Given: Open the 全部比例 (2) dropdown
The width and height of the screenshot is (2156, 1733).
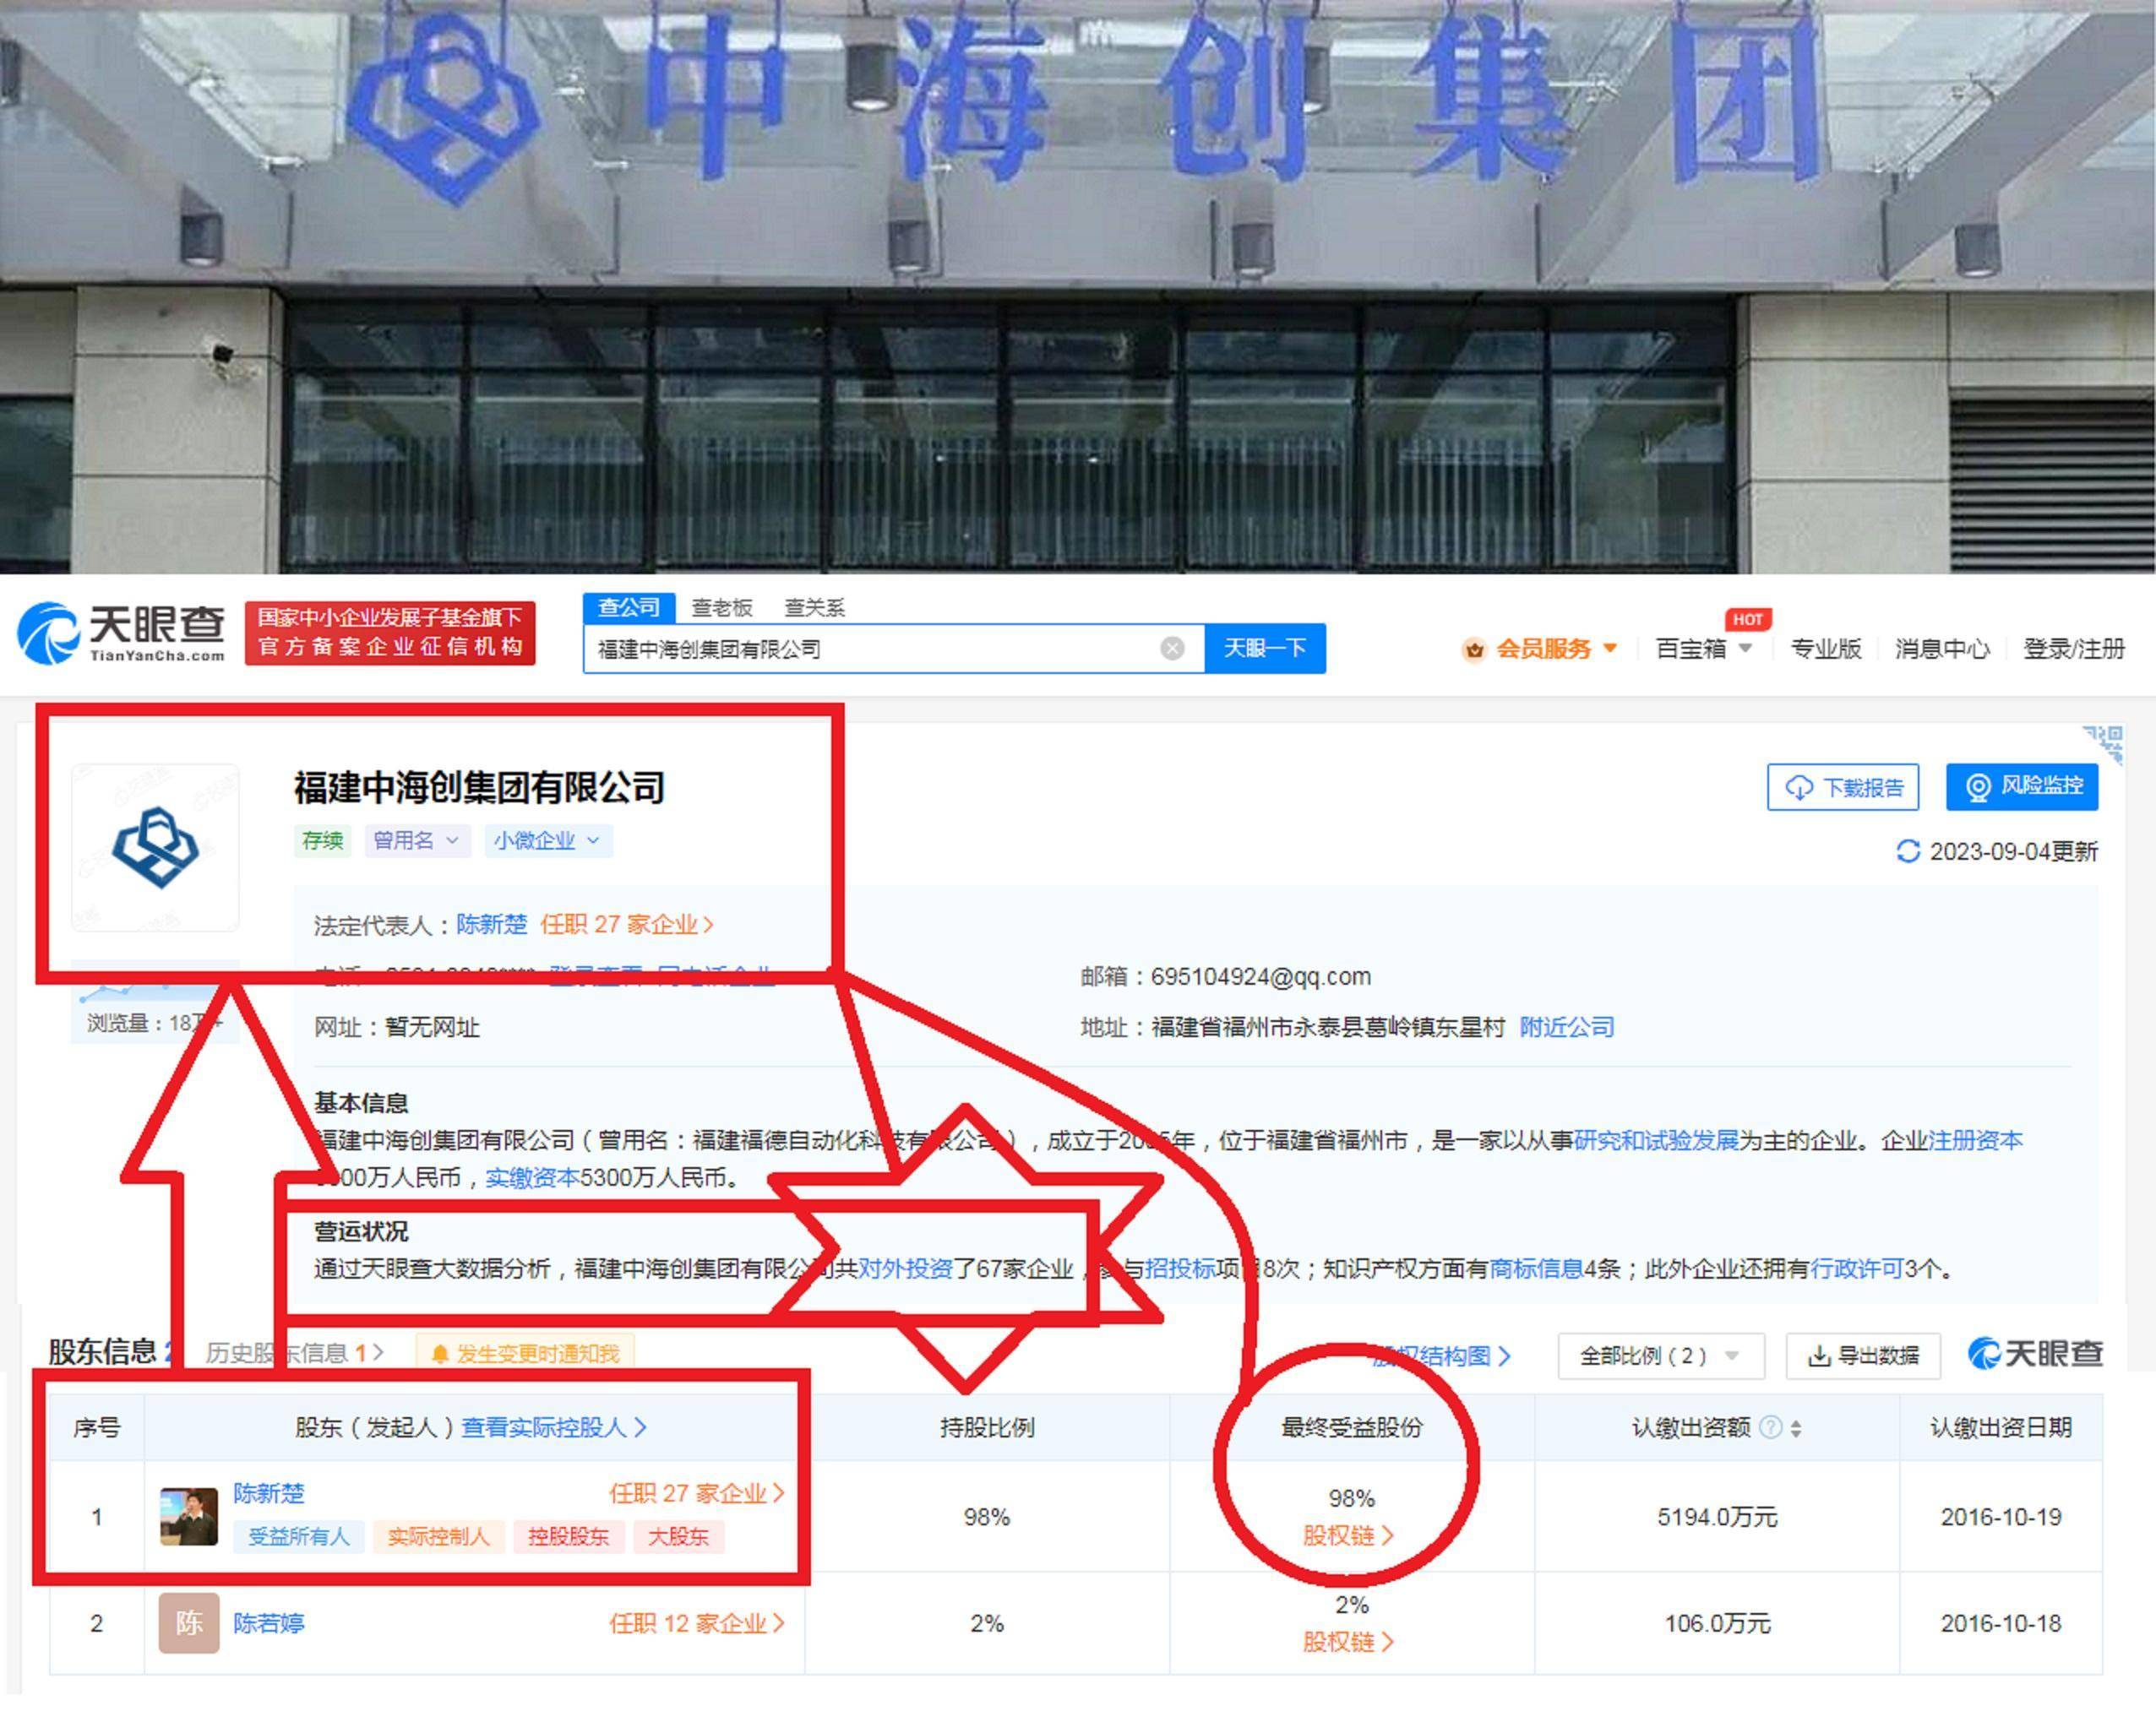Looking at the screenshot, I should (1661, 1356).
